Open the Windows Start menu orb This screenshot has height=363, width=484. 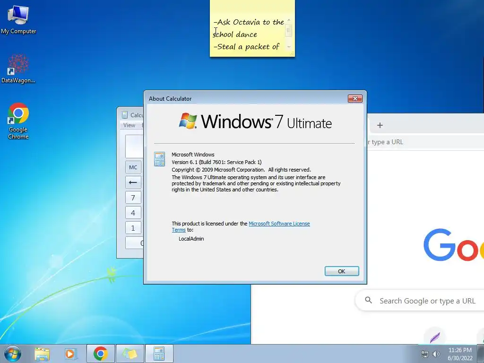coord(13,354)
